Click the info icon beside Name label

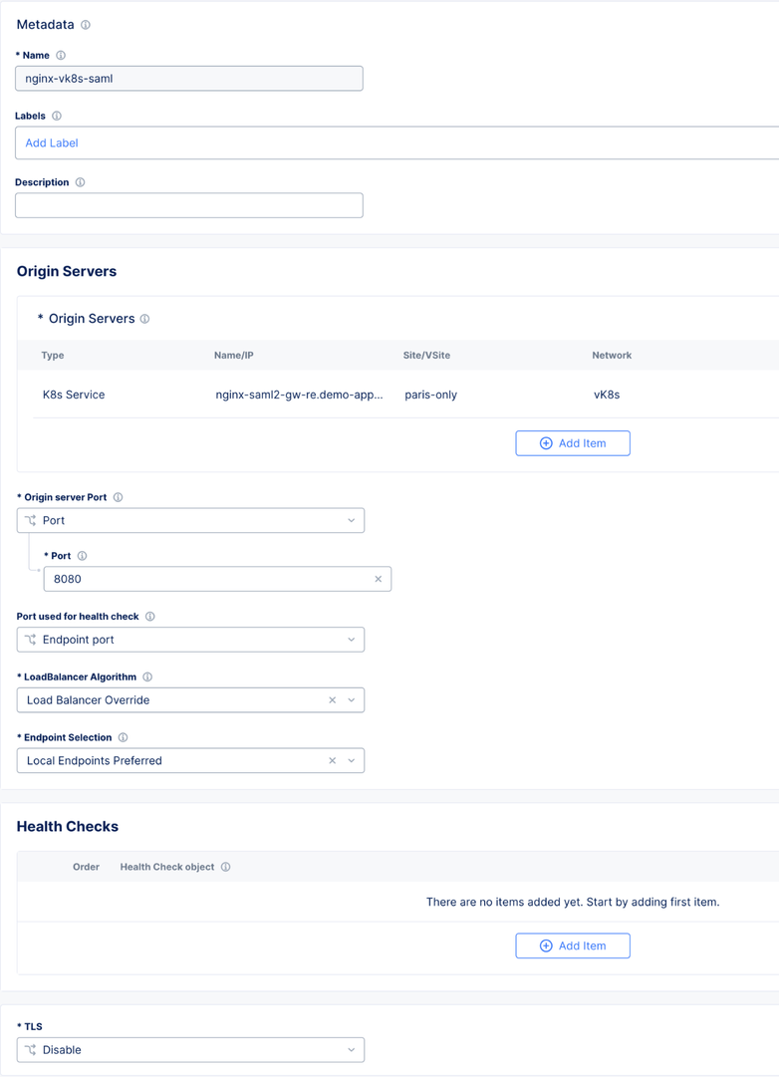(x=61, y=56)
